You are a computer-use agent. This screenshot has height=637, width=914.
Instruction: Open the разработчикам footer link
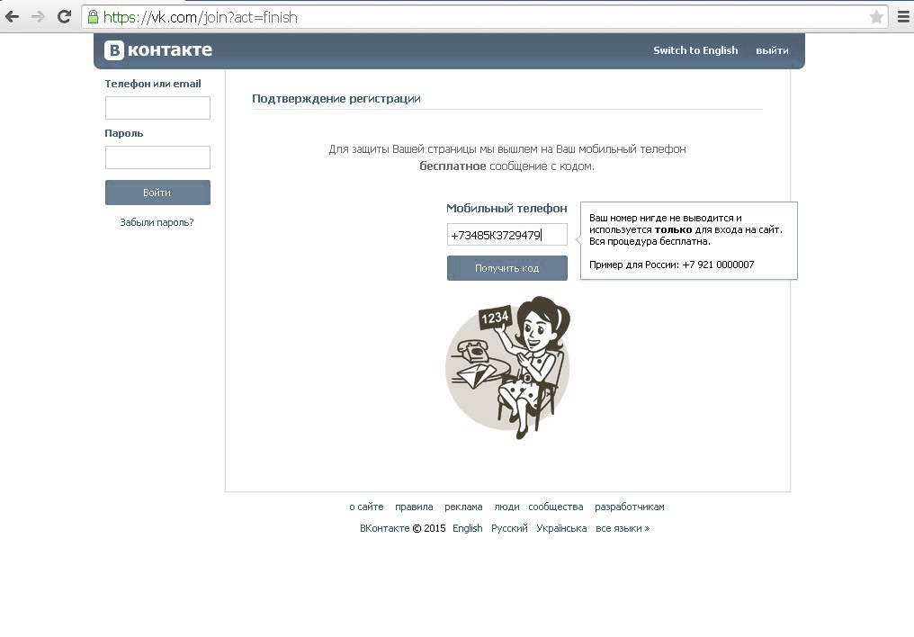pos(630,507)
